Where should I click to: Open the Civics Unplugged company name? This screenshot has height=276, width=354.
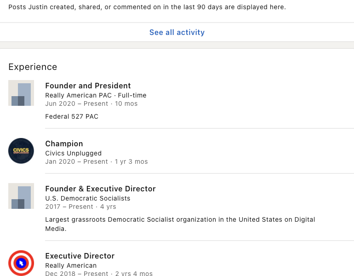click(x=73, y=153)
